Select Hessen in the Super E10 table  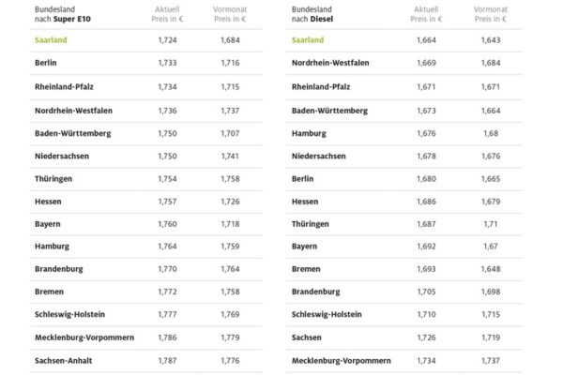tap(51, 201)
